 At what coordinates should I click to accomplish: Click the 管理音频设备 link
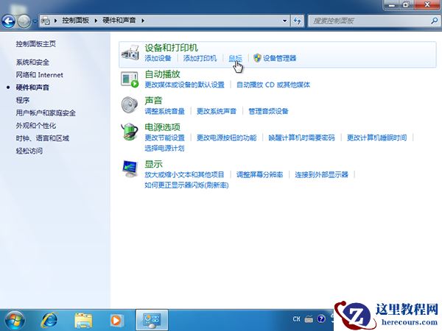(268, 111)
